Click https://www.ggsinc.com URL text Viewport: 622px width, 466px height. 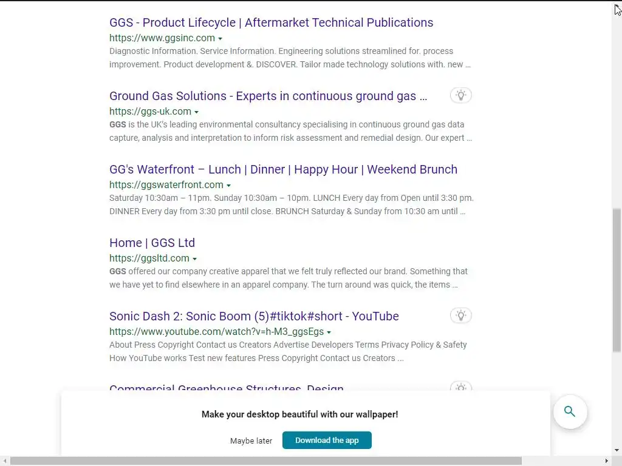pos(162,38)
